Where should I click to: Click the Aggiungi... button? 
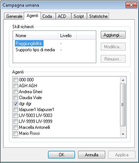coord(113,35)
